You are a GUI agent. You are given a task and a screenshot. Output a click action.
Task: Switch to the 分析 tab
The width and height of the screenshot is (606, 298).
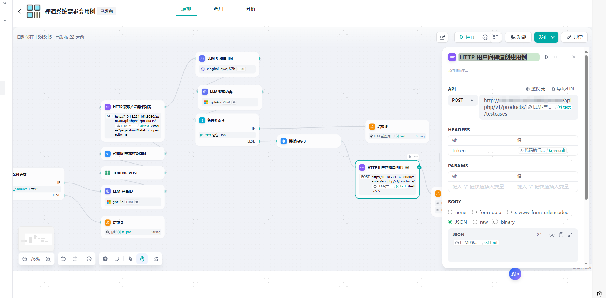[250, 9]
